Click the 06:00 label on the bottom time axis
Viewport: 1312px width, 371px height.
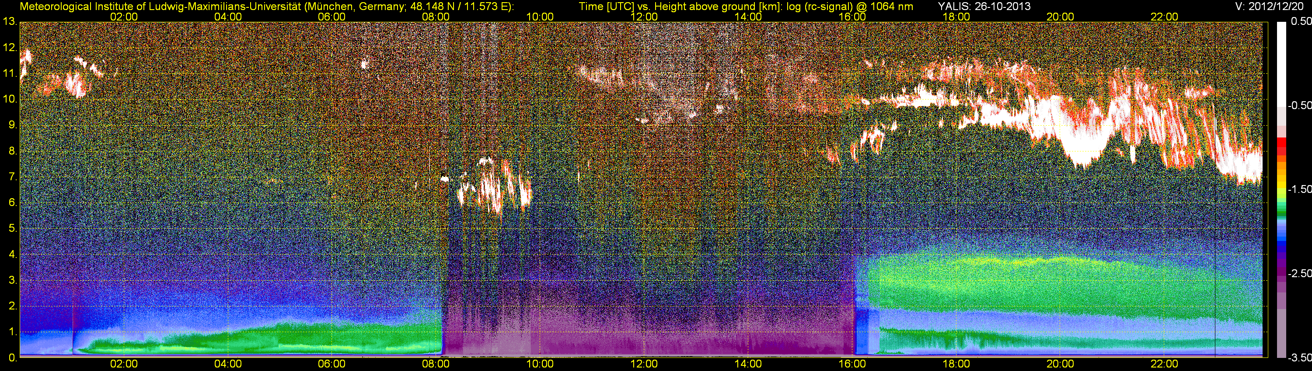pos(331,364)
